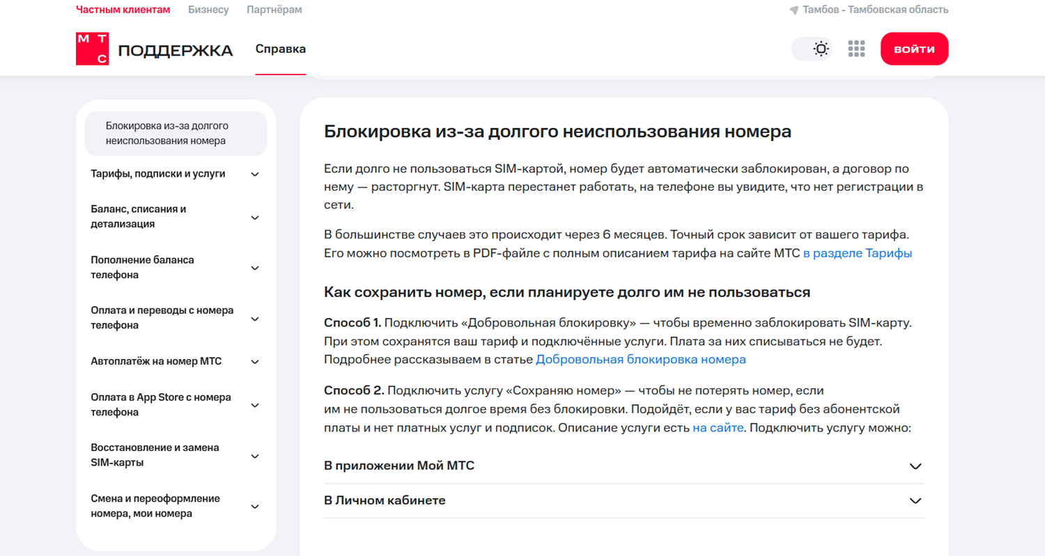Click the bold Способ 1. text
Image resolution: width=1045 pixels, height=556 pixels.
click(x=353, y=323)
